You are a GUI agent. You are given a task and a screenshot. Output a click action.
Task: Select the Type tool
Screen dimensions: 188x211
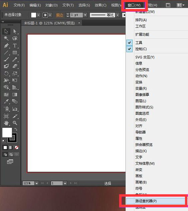coord(15,45)
